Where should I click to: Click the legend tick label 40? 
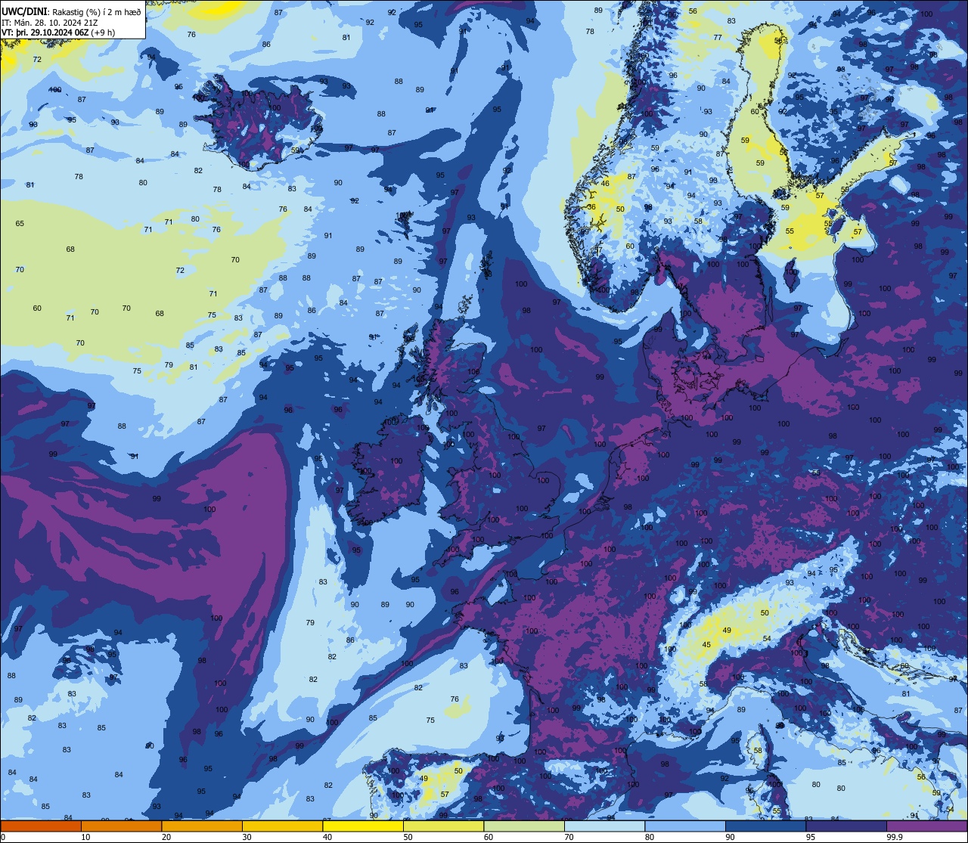click(x=327, y=837)
